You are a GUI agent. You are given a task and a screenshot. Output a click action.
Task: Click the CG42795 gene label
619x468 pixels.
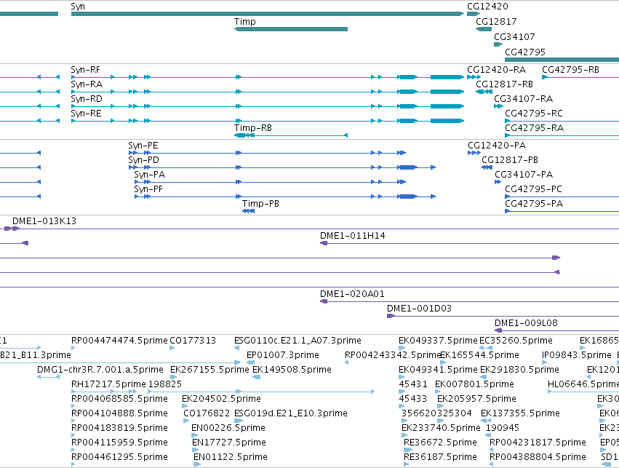point(525,52)
